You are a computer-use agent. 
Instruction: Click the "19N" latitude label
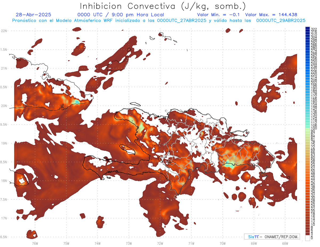(4, 143)
